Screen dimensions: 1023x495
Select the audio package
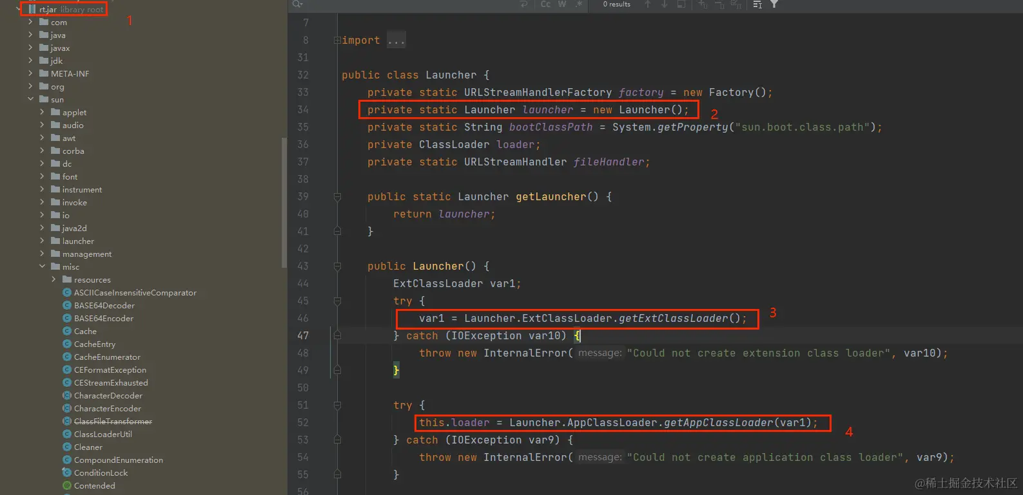[73, 126]
